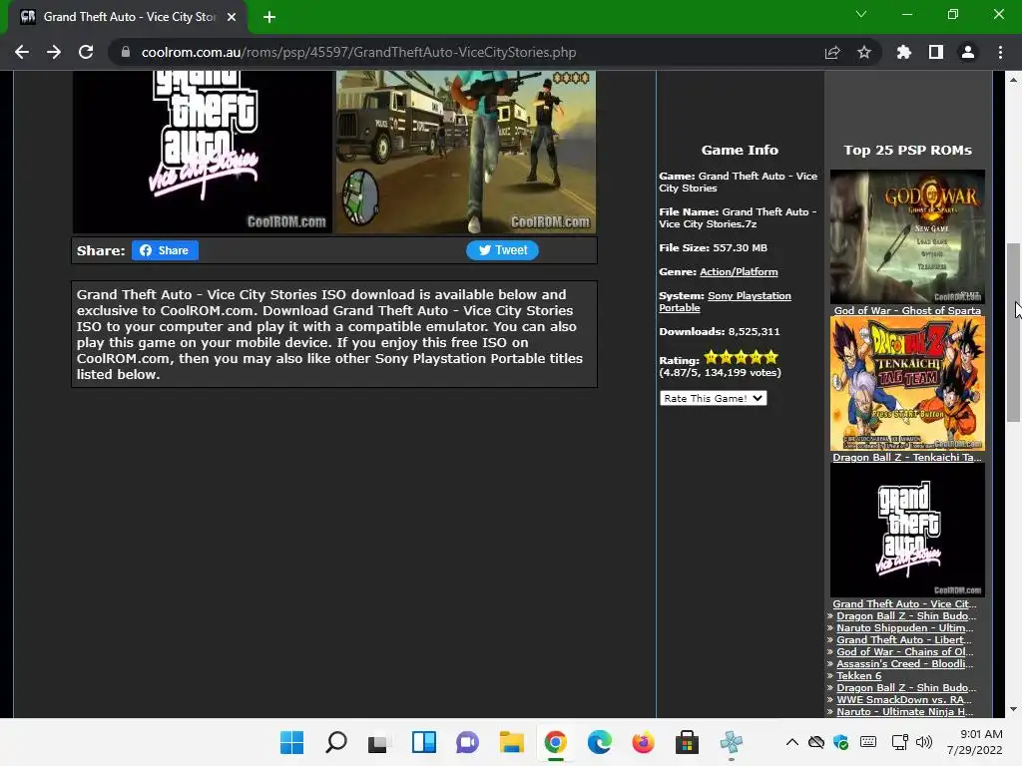Share this page from address bar
1022x766 pixels.
click(x=832, y=52)
